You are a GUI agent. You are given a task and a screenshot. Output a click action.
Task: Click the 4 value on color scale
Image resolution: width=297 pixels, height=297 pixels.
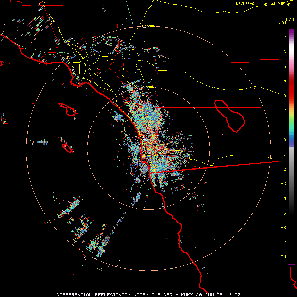(x=285, y=81)
